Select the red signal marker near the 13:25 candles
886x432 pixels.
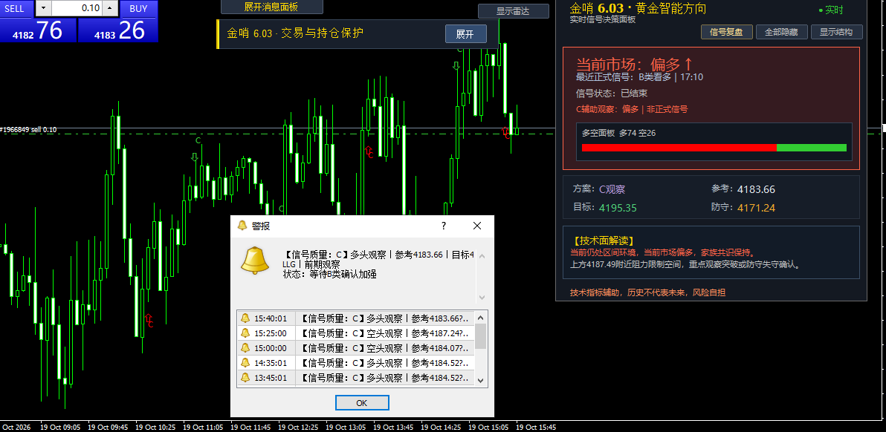(369, 151)
